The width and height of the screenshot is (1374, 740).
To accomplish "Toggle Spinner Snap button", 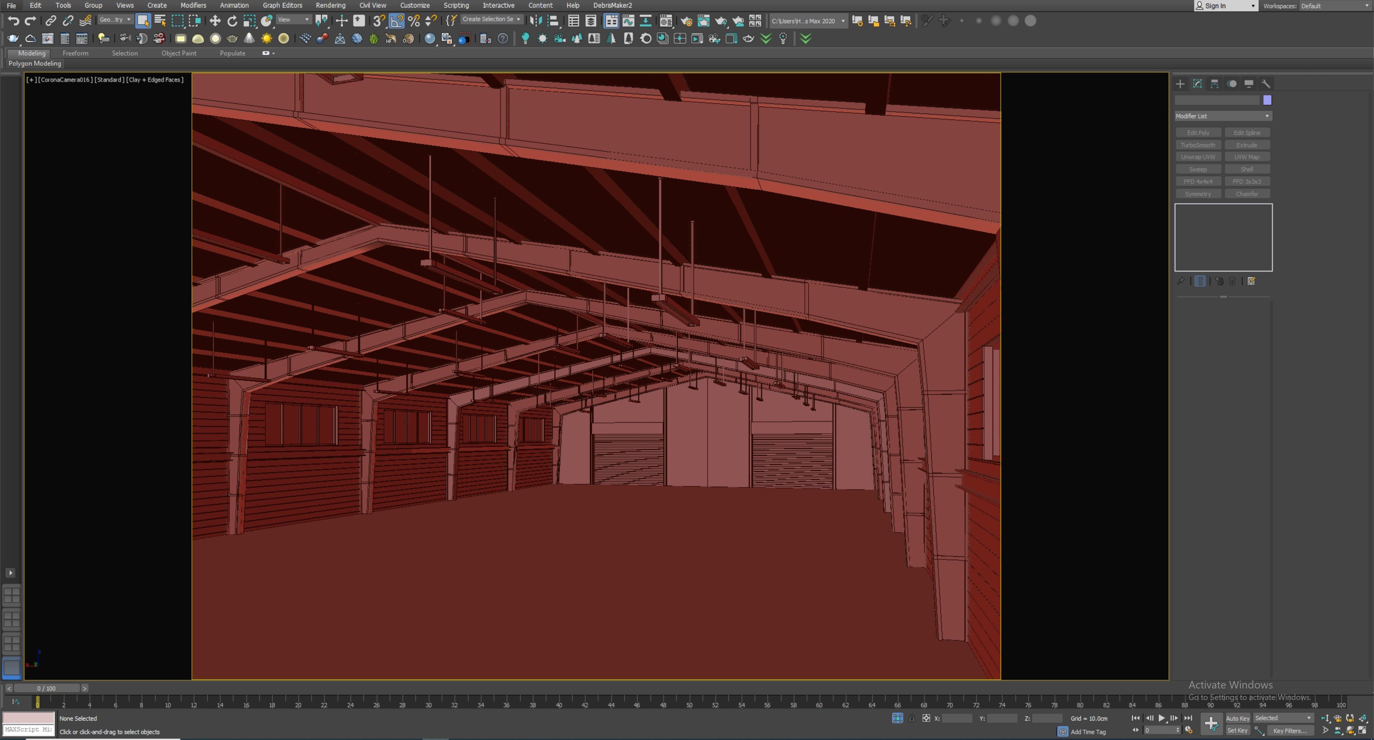I will [430, 21].
